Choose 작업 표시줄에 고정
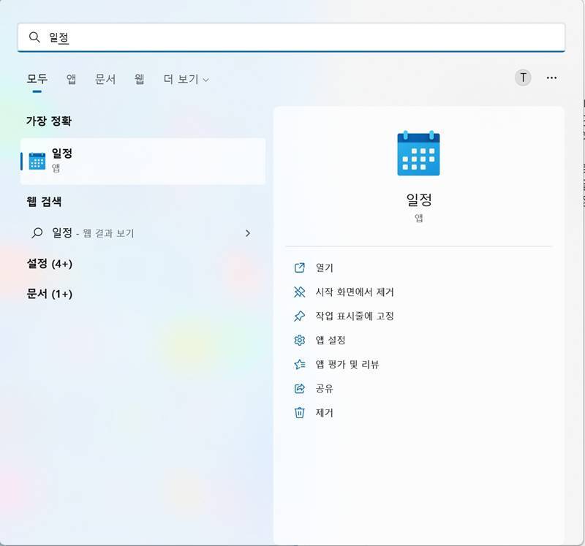 tap(355, 316)
